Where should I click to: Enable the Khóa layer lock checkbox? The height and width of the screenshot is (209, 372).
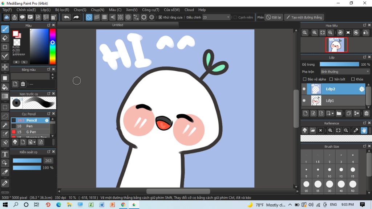[353, 79]
